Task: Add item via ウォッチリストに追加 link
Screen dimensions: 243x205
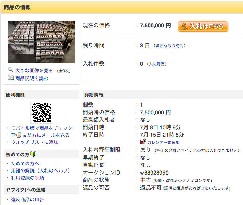Action: click(x=35, y=142)
